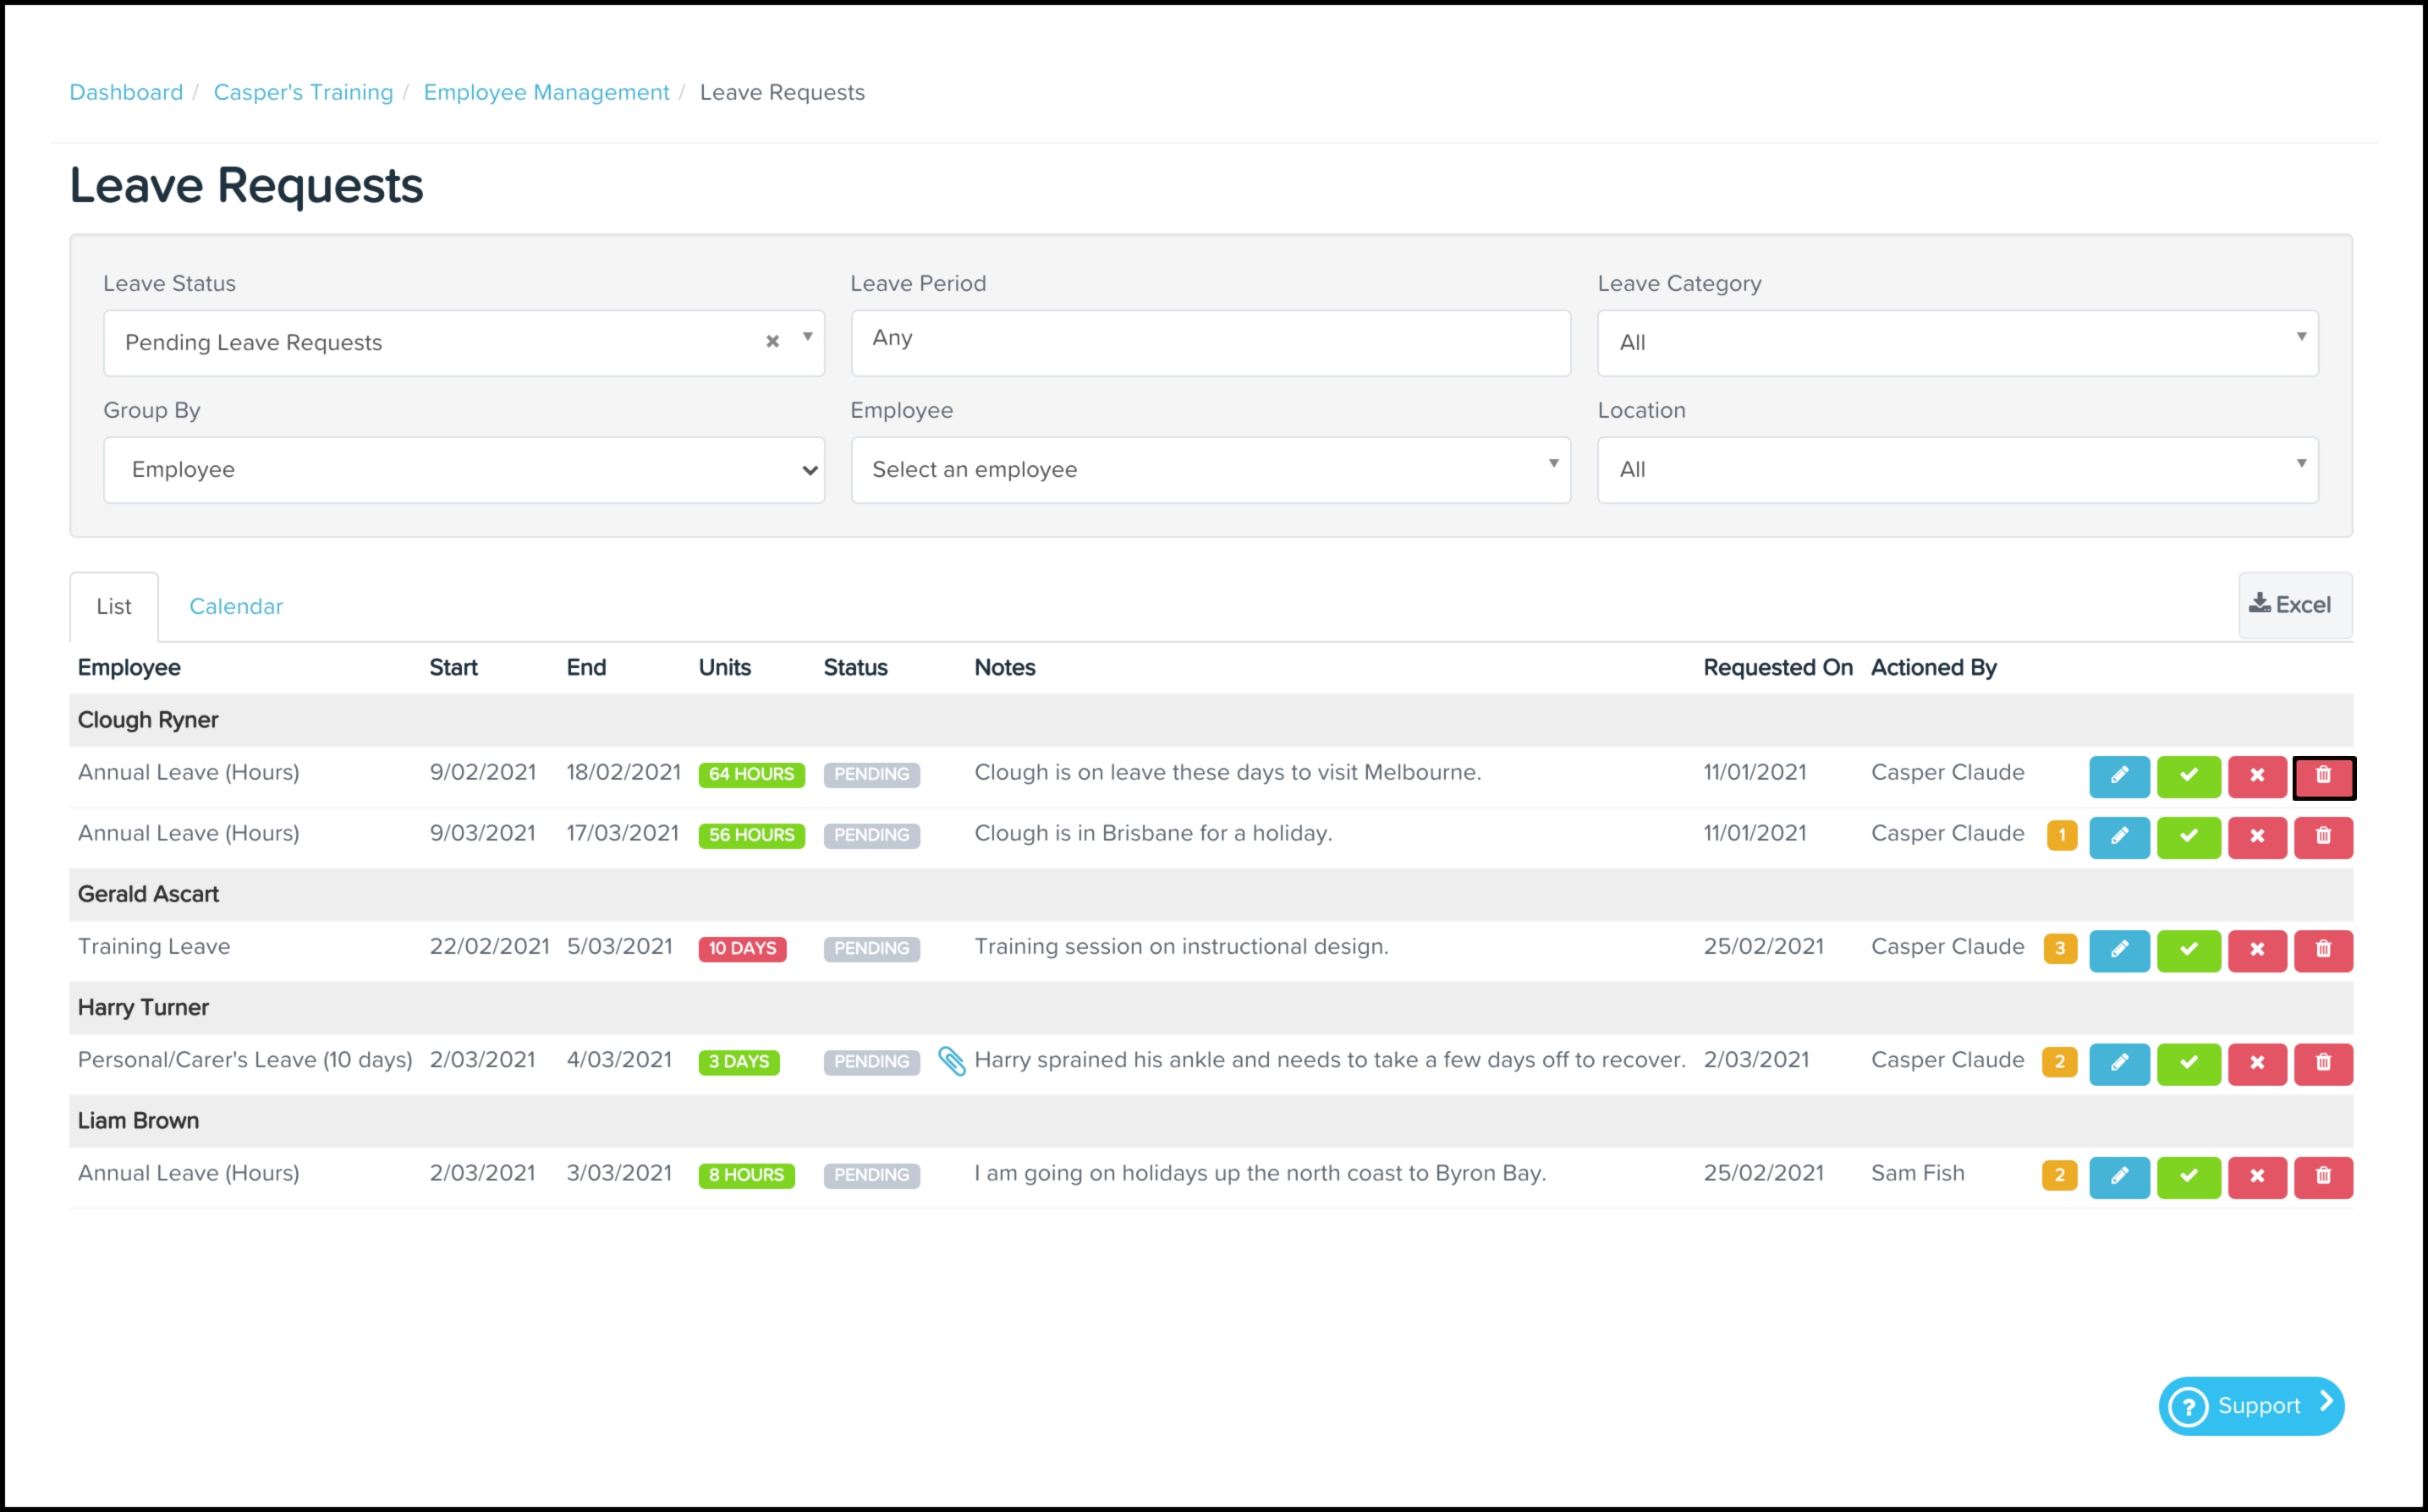Go to Employee Management breadcrumb link
Image resolution: width=2428 pixels, height=1512 pixels.
[547, 92]
